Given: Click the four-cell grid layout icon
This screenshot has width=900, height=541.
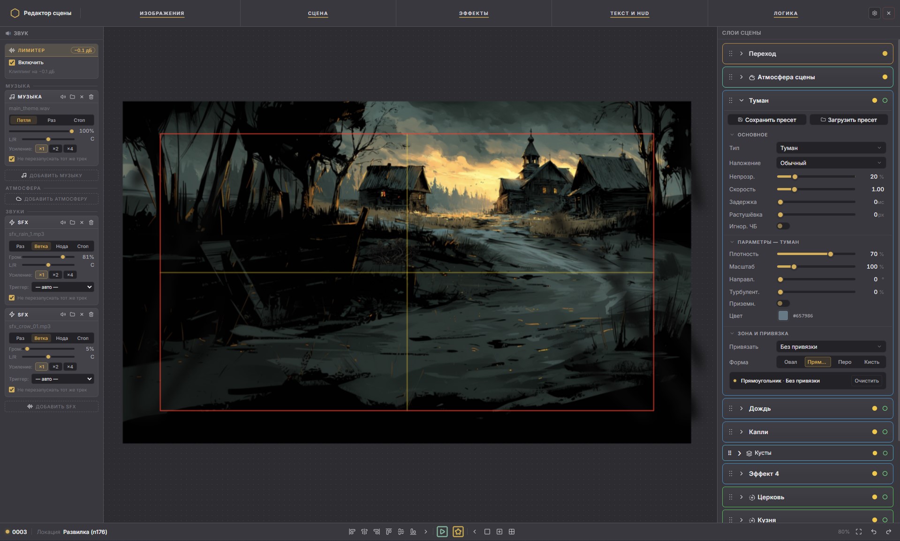Looking at the screenshot, I should (512, 532).
